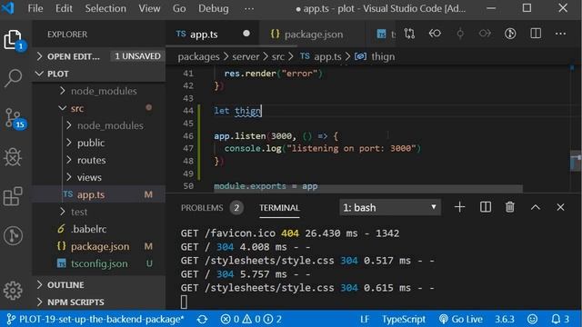Synchronize changes icon in status bar
Image resolution: width=582 pixels, height=327 pixels.
[x=202, y=319]
